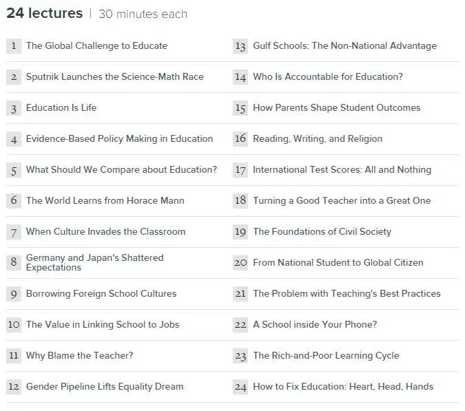Open Gulf Schools: The Non-National Advantage
This screenshot has width=465, height=411.
(344, 46)
